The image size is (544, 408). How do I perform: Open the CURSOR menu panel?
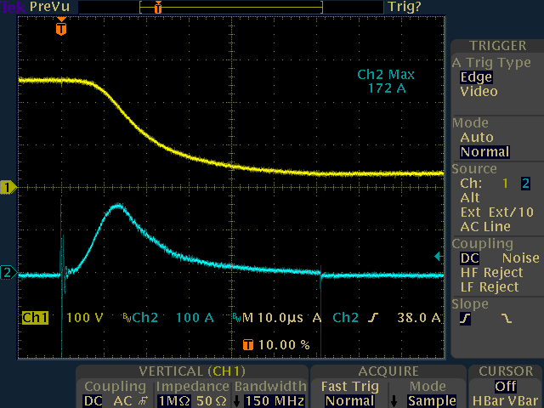point(506,372)
